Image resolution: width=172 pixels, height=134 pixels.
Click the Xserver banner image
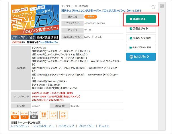point(35,25)
